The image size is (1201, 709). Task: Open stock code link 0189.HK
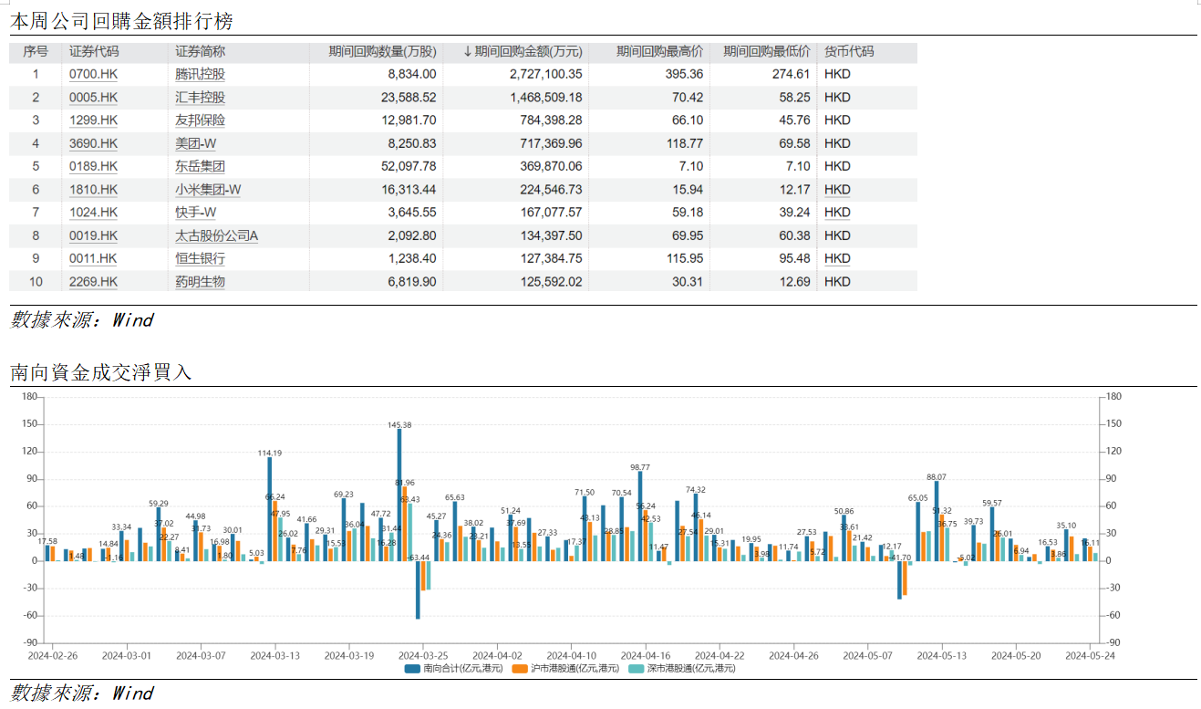click(93, 166)
